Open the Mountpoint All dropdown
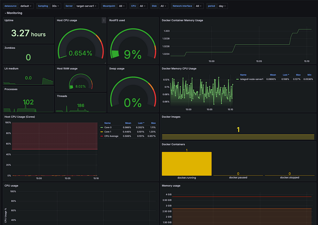Viewport: 318px width, 225px height. point(122,6)
